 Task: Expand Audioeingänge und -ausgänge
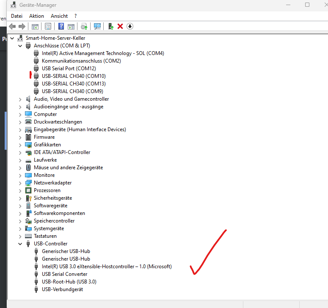tap(20, 107)
